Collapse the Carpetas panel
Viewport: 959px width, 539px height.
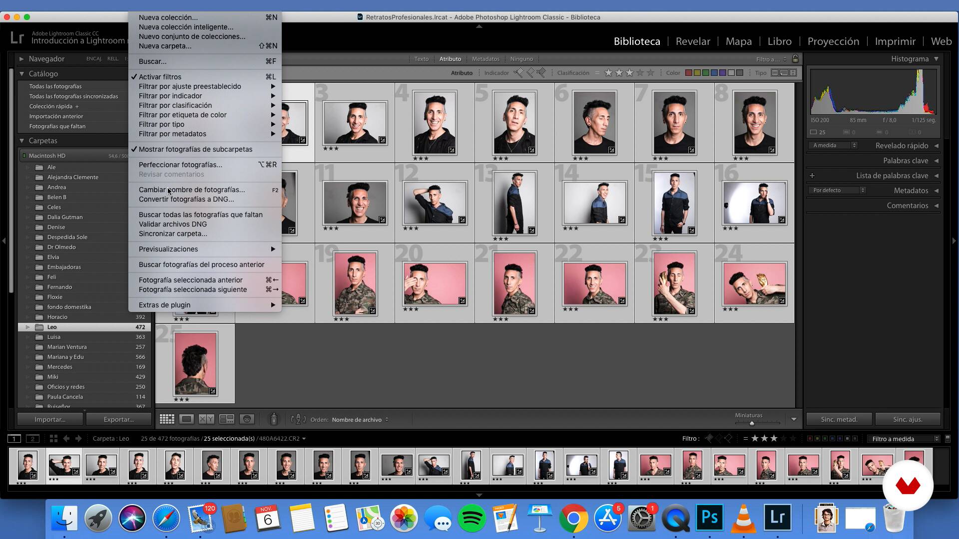[22, 141]
